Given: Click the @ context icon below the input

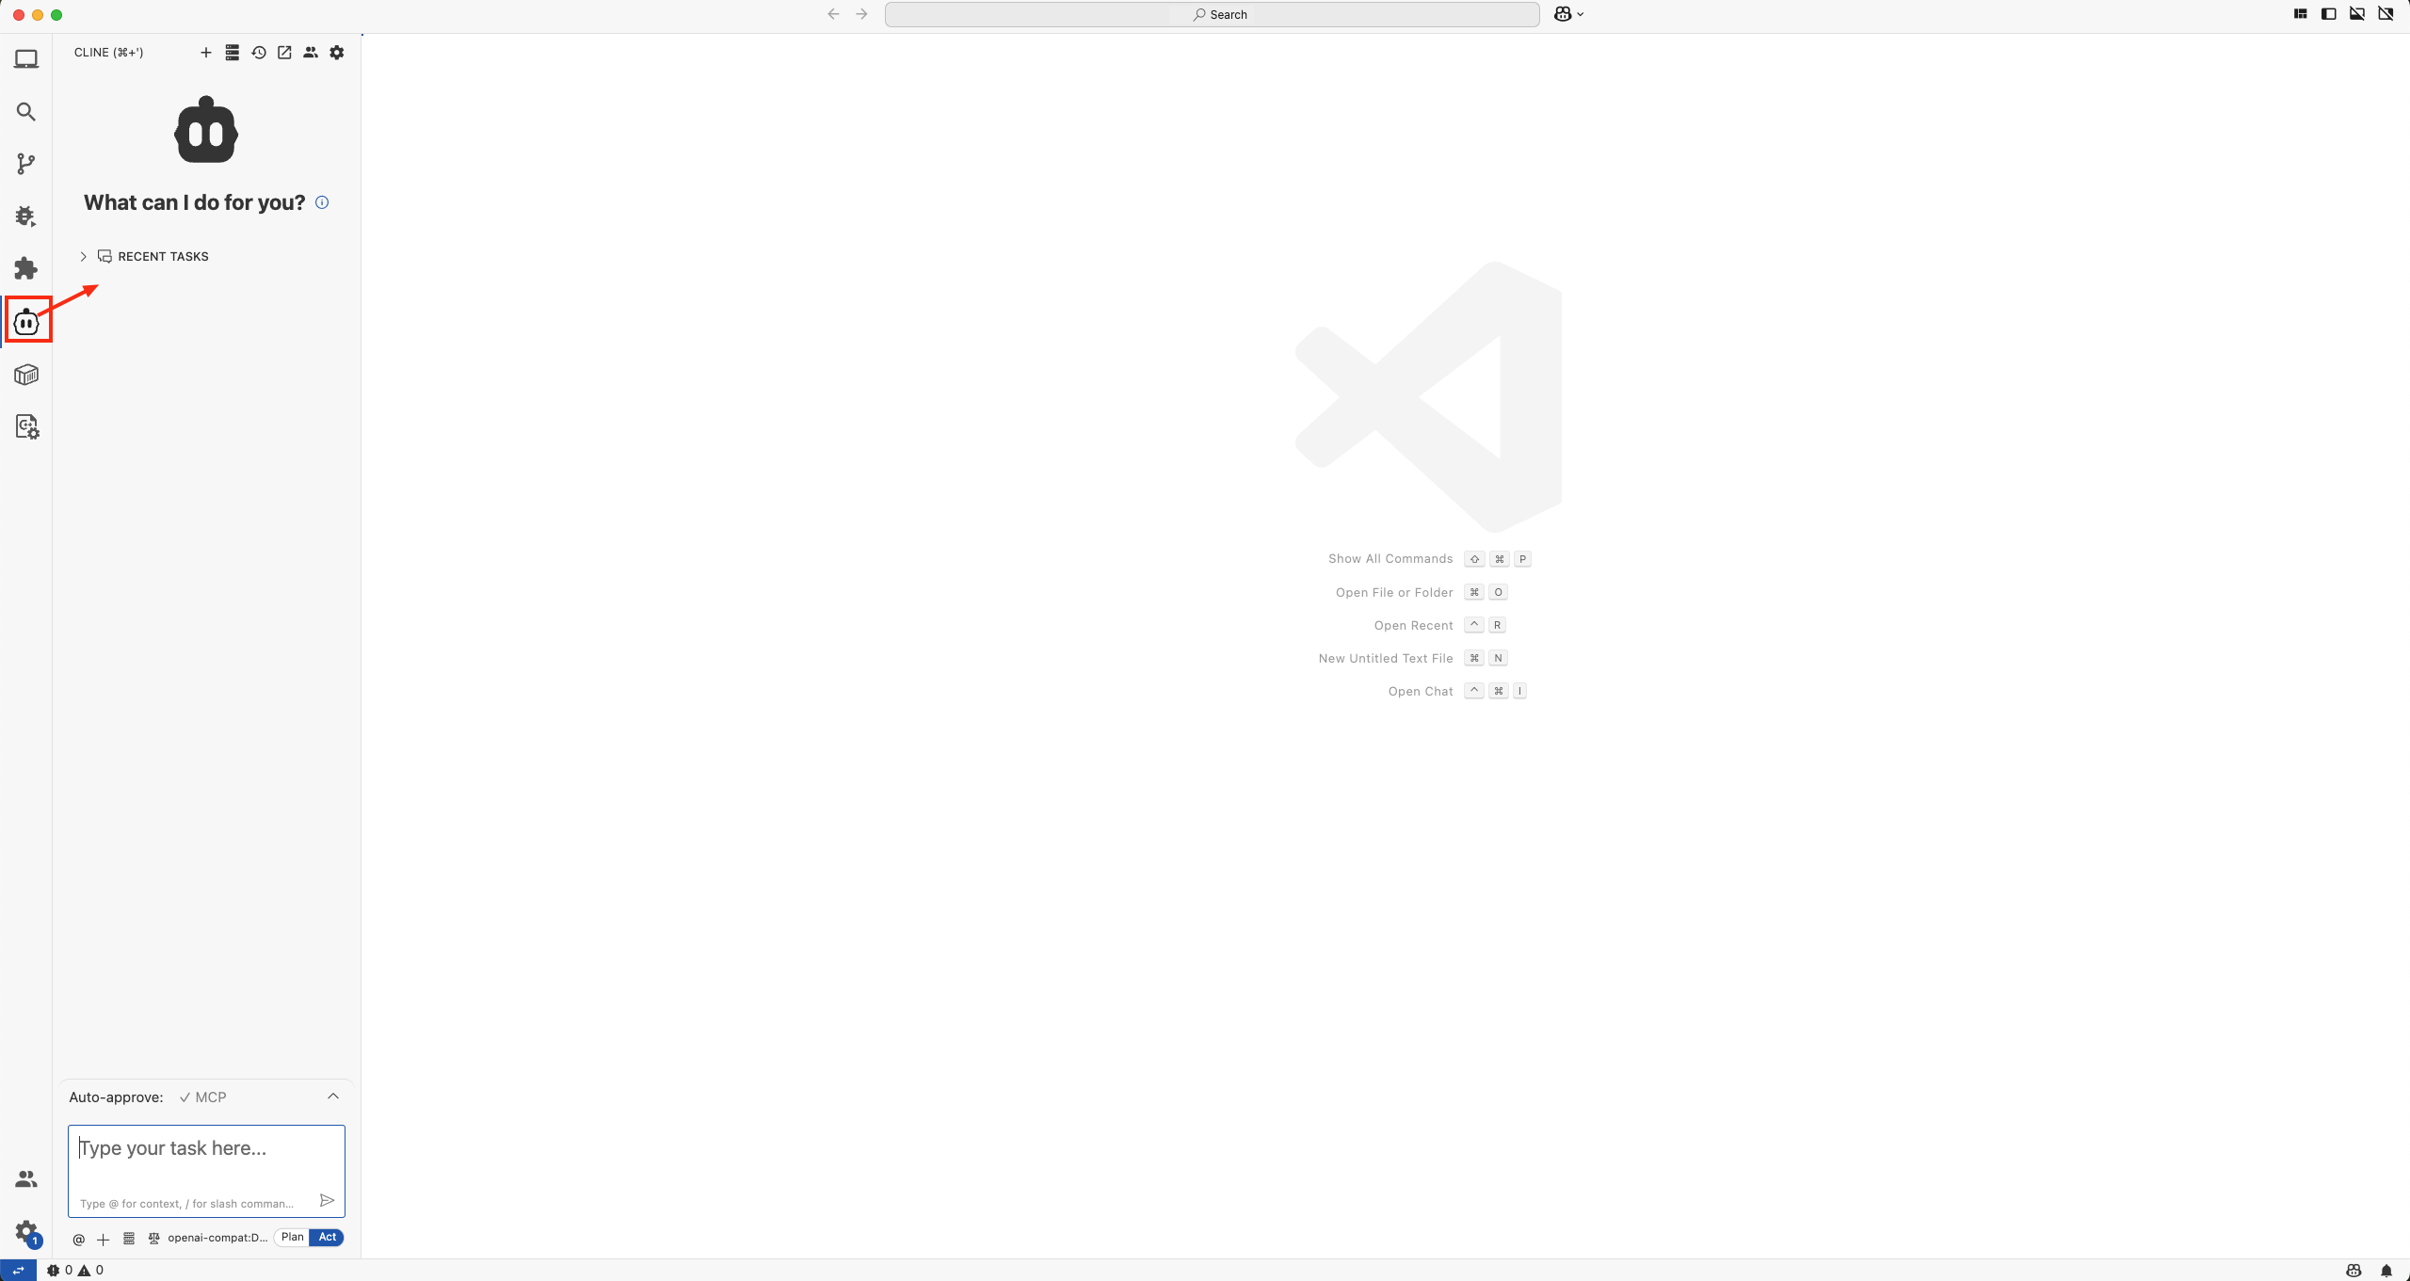Looking at the screenshot, I should pyautogui.click(x=79, y=1239).
